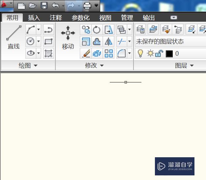This screenshot has height=180, width=206.
Task: Select the 直线 line tool
Action: tap(14, 38)
